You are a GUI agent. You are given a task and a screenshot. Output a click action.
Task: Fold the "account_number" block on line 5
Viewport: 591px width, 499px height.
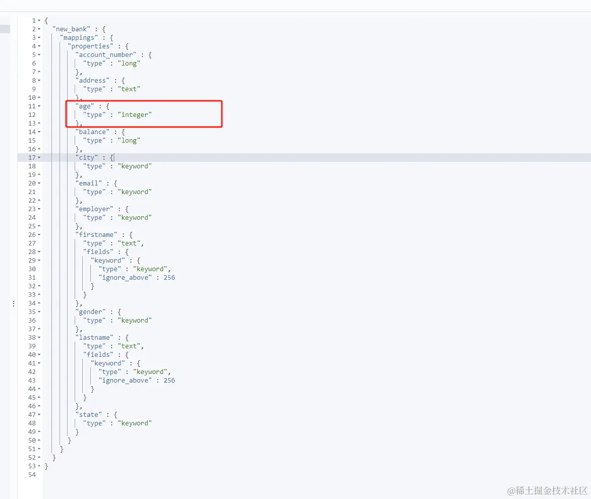[39, 54]
